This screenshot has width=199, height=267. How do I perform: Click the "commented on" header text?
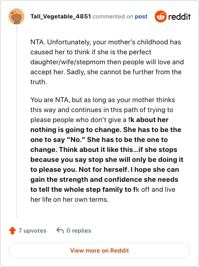click(x=113, y=16)
